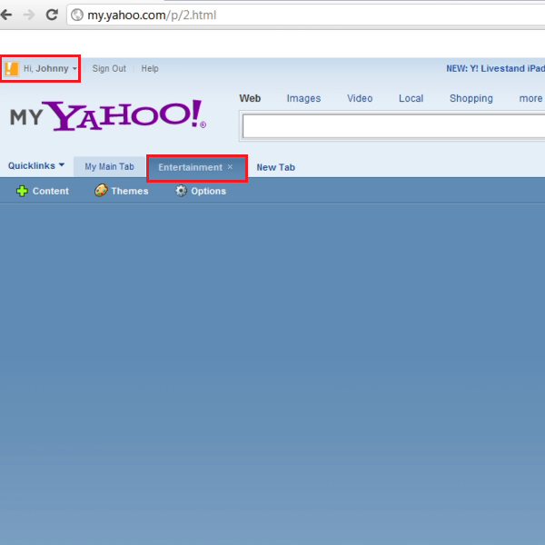Open the Help link

pyautogui.click(x=150, y=68)
